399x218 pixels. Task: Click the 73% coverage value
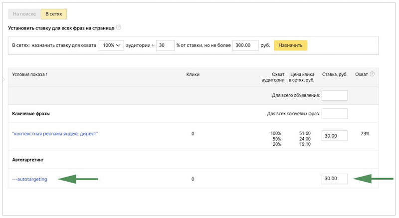[365, 134]
